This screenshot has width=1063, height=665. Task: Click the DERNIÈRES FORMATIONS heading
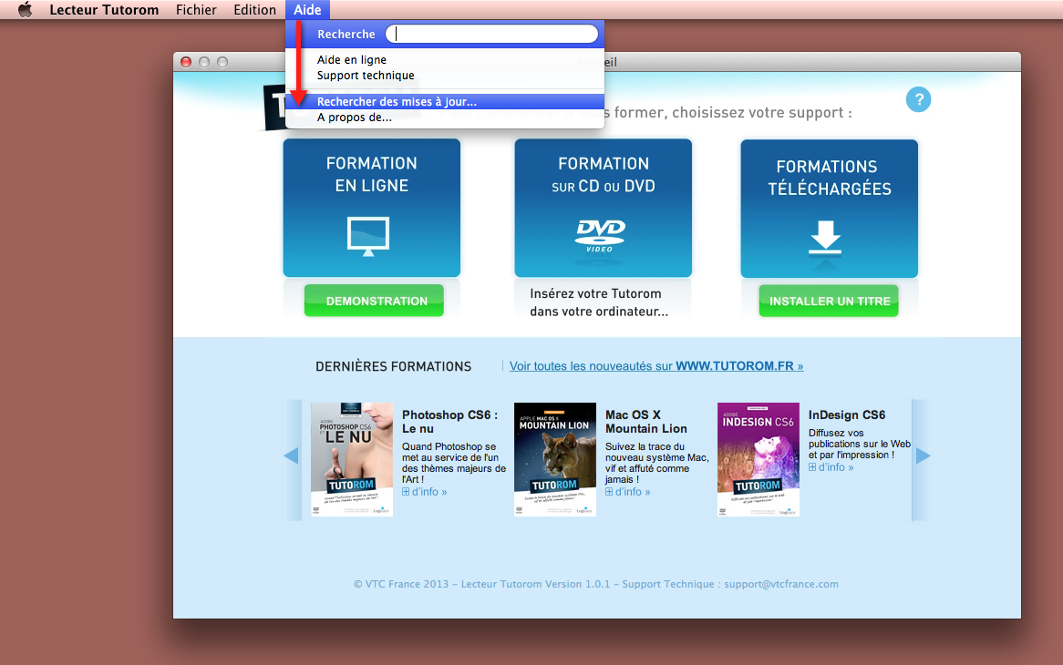[393, 366]
